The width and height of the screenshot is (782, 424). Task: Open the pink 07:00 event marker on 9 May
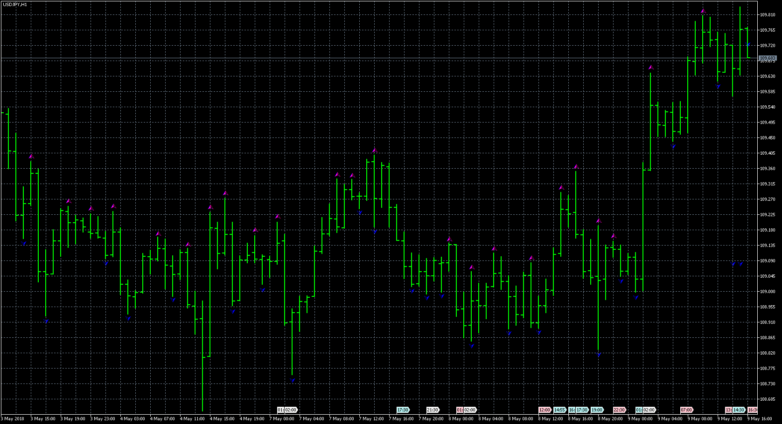point(687,410)
